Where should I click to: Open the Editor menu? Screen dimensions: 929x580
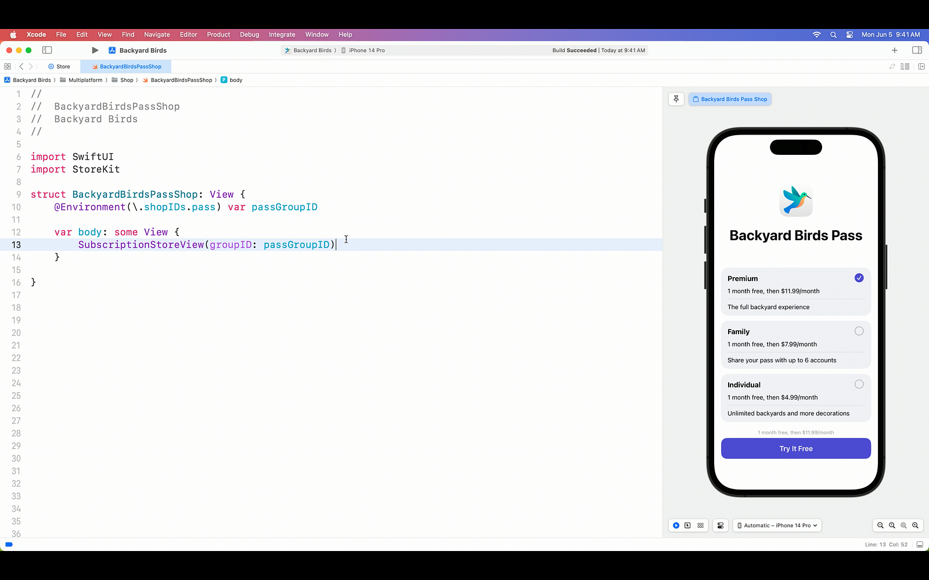[x=188, y=35]
